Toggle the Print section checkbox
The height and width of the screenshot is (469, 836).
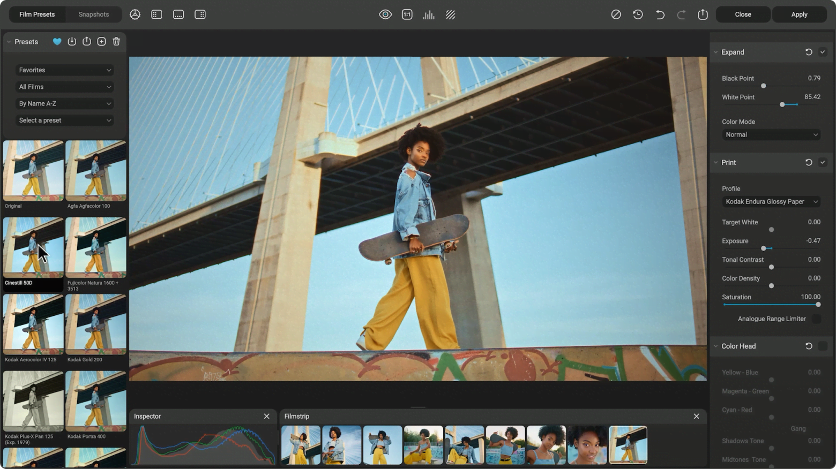pos(823,162)
